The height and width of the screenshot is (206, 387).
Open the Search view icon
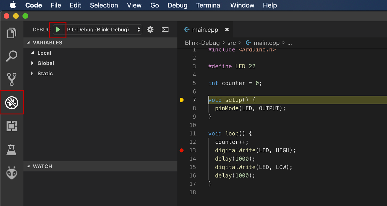click(x=12, y=56)
